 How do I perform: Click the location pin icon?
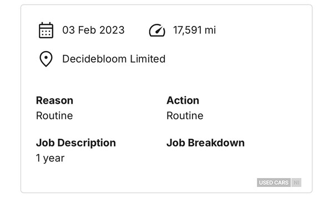pos(46,59)
